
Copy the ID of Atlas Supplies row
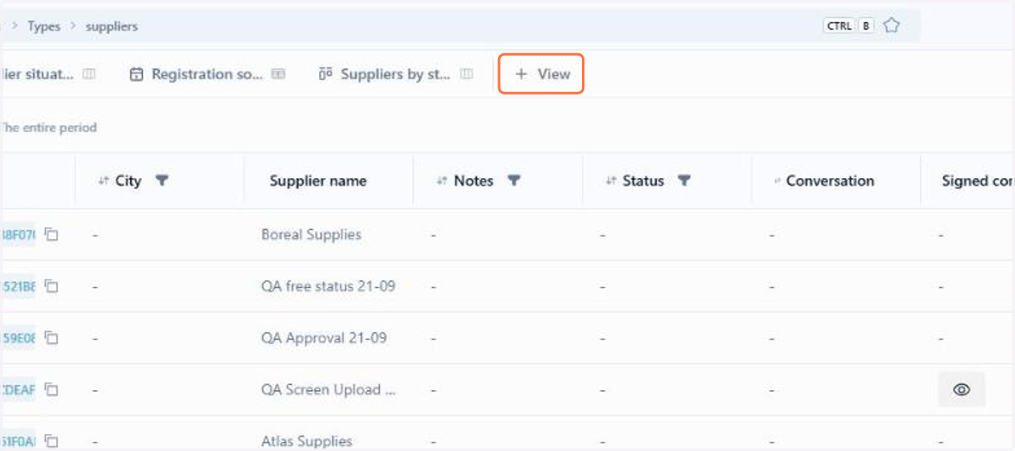[52, 441]
